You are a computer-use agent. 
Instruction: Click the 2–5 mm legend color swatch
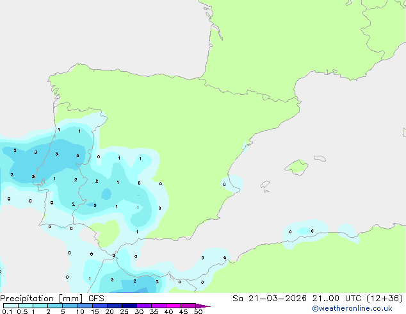pyautogui.click(x=55, y=306)
